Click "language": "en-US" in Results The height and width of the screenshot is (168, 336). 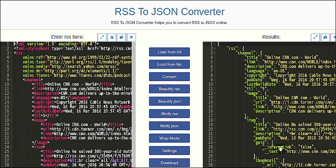point(267,71)
